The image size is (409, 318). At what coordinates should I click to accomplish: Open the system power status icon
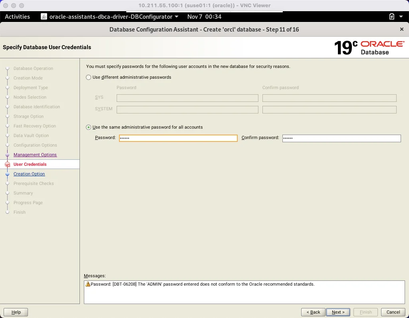(x=391, y=17)
